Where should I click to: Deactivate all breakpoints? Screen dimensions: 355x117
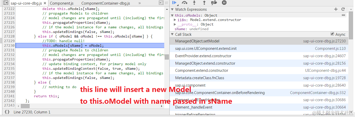click(x=214, y=3)
